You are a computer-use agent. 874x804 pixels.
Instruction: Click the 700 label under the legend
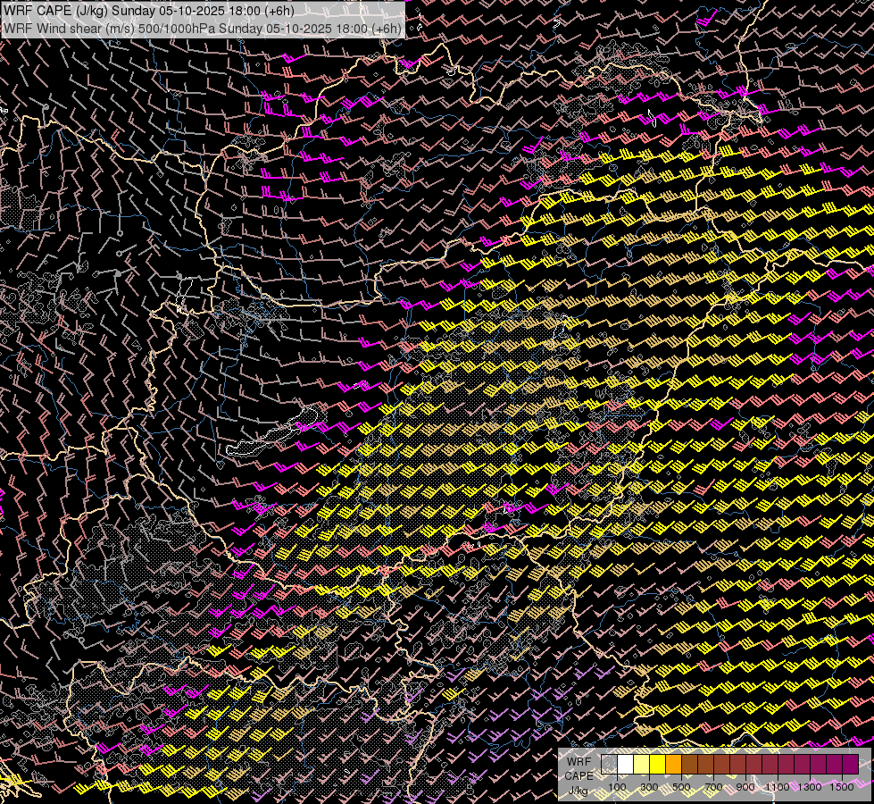click(x=714, y=787)
